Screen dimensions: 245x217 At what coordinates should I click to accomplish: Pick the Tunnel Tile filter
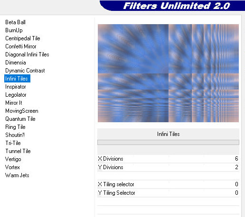pos(18,151)
